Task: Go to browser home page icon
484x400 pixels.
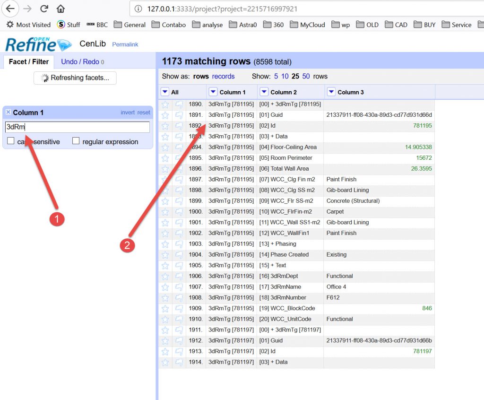Action: tap(60, 9)
